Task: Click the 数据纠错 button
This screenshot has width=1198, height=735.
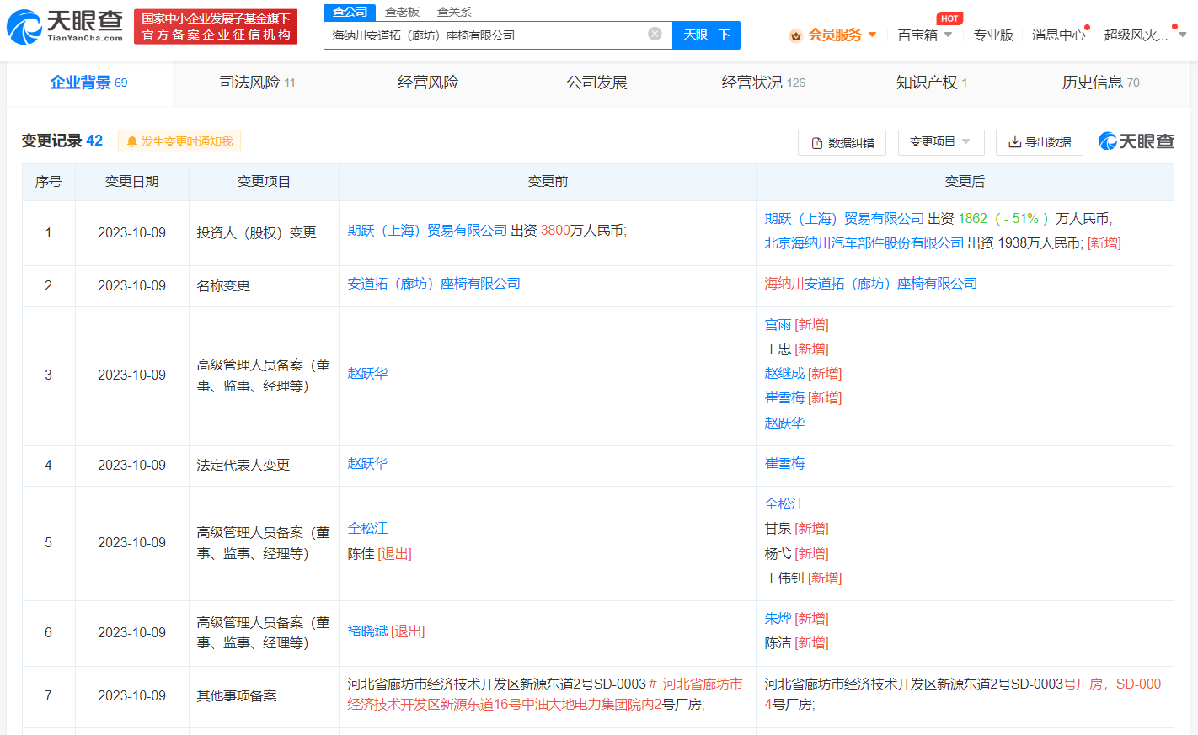Action: (842, 142)
